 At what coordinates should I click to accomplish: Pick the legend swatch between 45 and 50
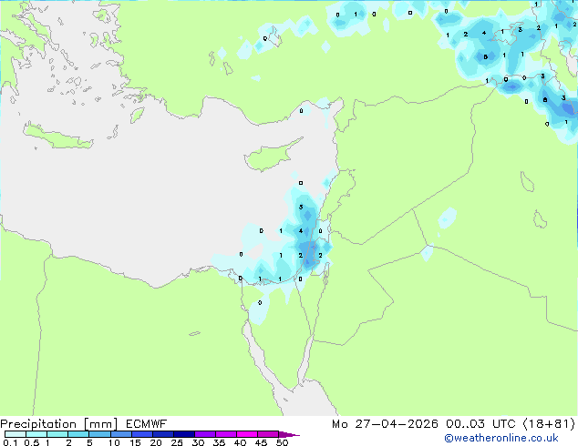[x=268, y=434]
